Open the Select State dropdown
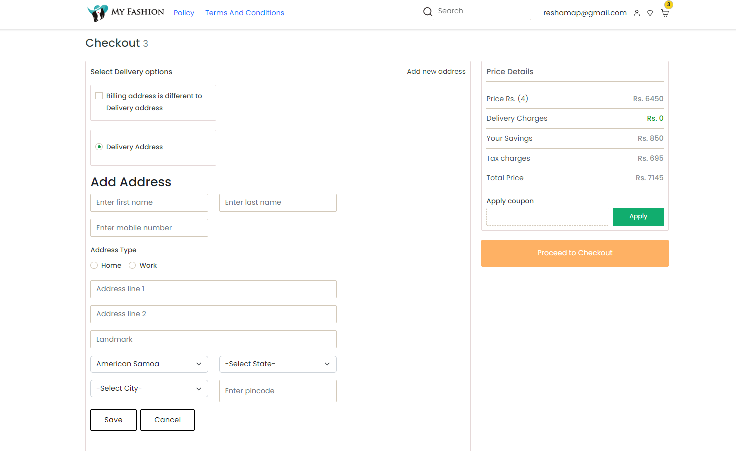Viewport: 736px width, 451px height. pyautogui.click(x=278, y=364)
